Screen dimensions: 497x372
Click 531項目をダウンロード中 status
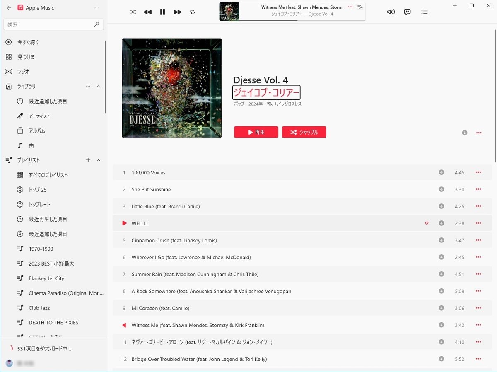pyautogui.click(x=44, y=349)
